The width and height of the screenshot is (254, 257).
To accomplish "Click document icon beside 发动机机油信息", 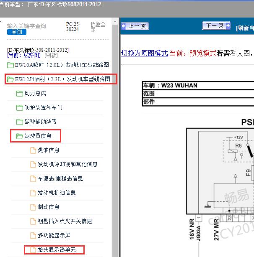I will tap(33, 193).
